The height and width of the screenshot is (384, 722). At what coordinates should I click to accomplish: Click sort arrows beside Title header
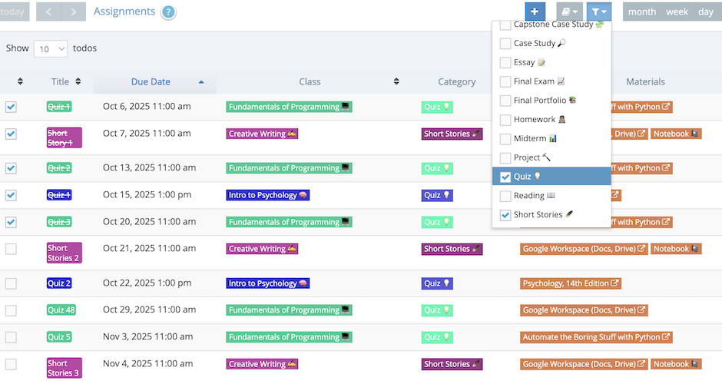(x=78, y=81)
